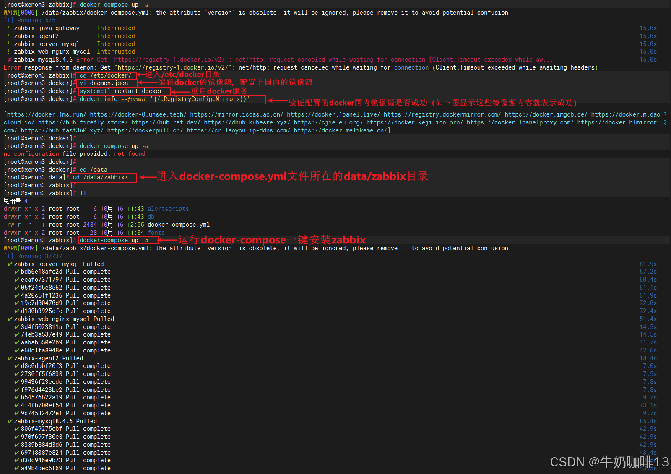
Task: Click layer 806f49275cbf Pull complete
Action: 62,429
